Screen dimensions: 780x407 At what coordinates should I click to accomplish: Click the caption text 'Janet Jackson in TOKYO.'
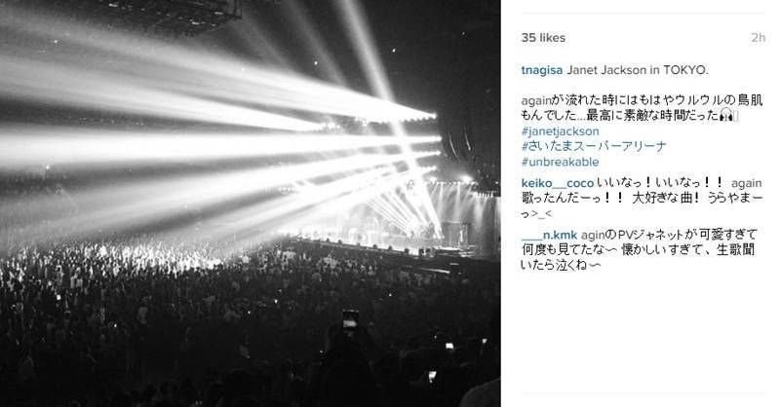click(x=638, y=70)
